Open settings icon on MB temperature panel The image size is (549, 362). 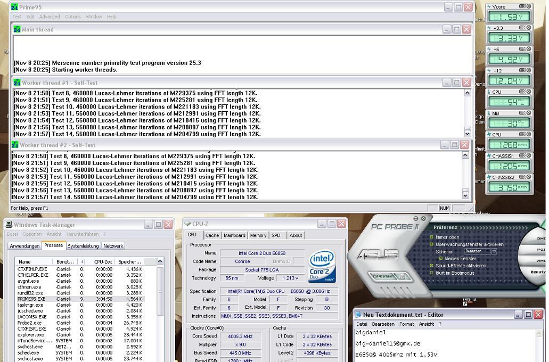(x=522, y=113)
